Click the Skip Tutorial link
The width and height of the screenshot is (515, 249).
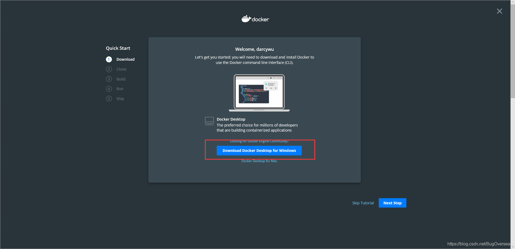pyautogui.click(x=363, y=203)
